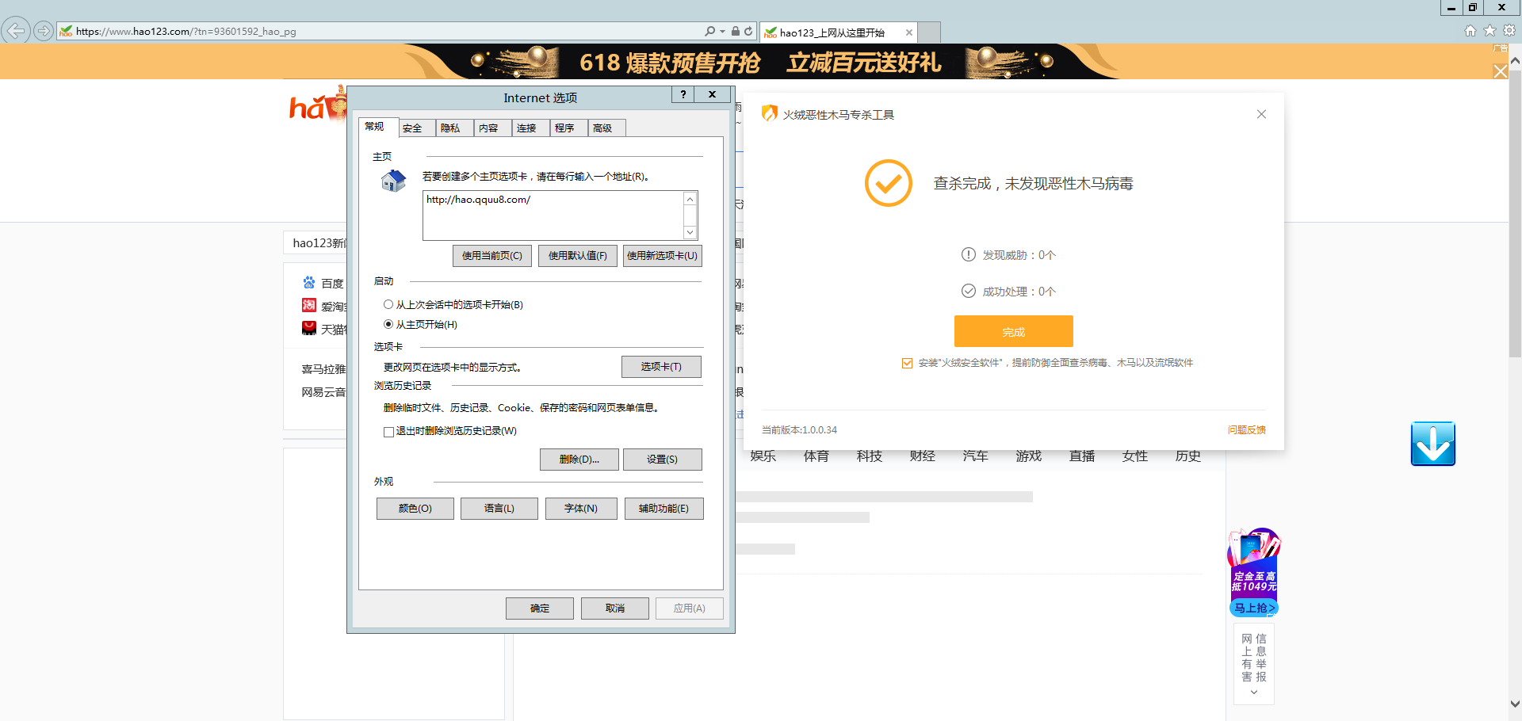Click the blue download arrow icon
Viewport: 1522px width, 721px height.
(1432, 444)
